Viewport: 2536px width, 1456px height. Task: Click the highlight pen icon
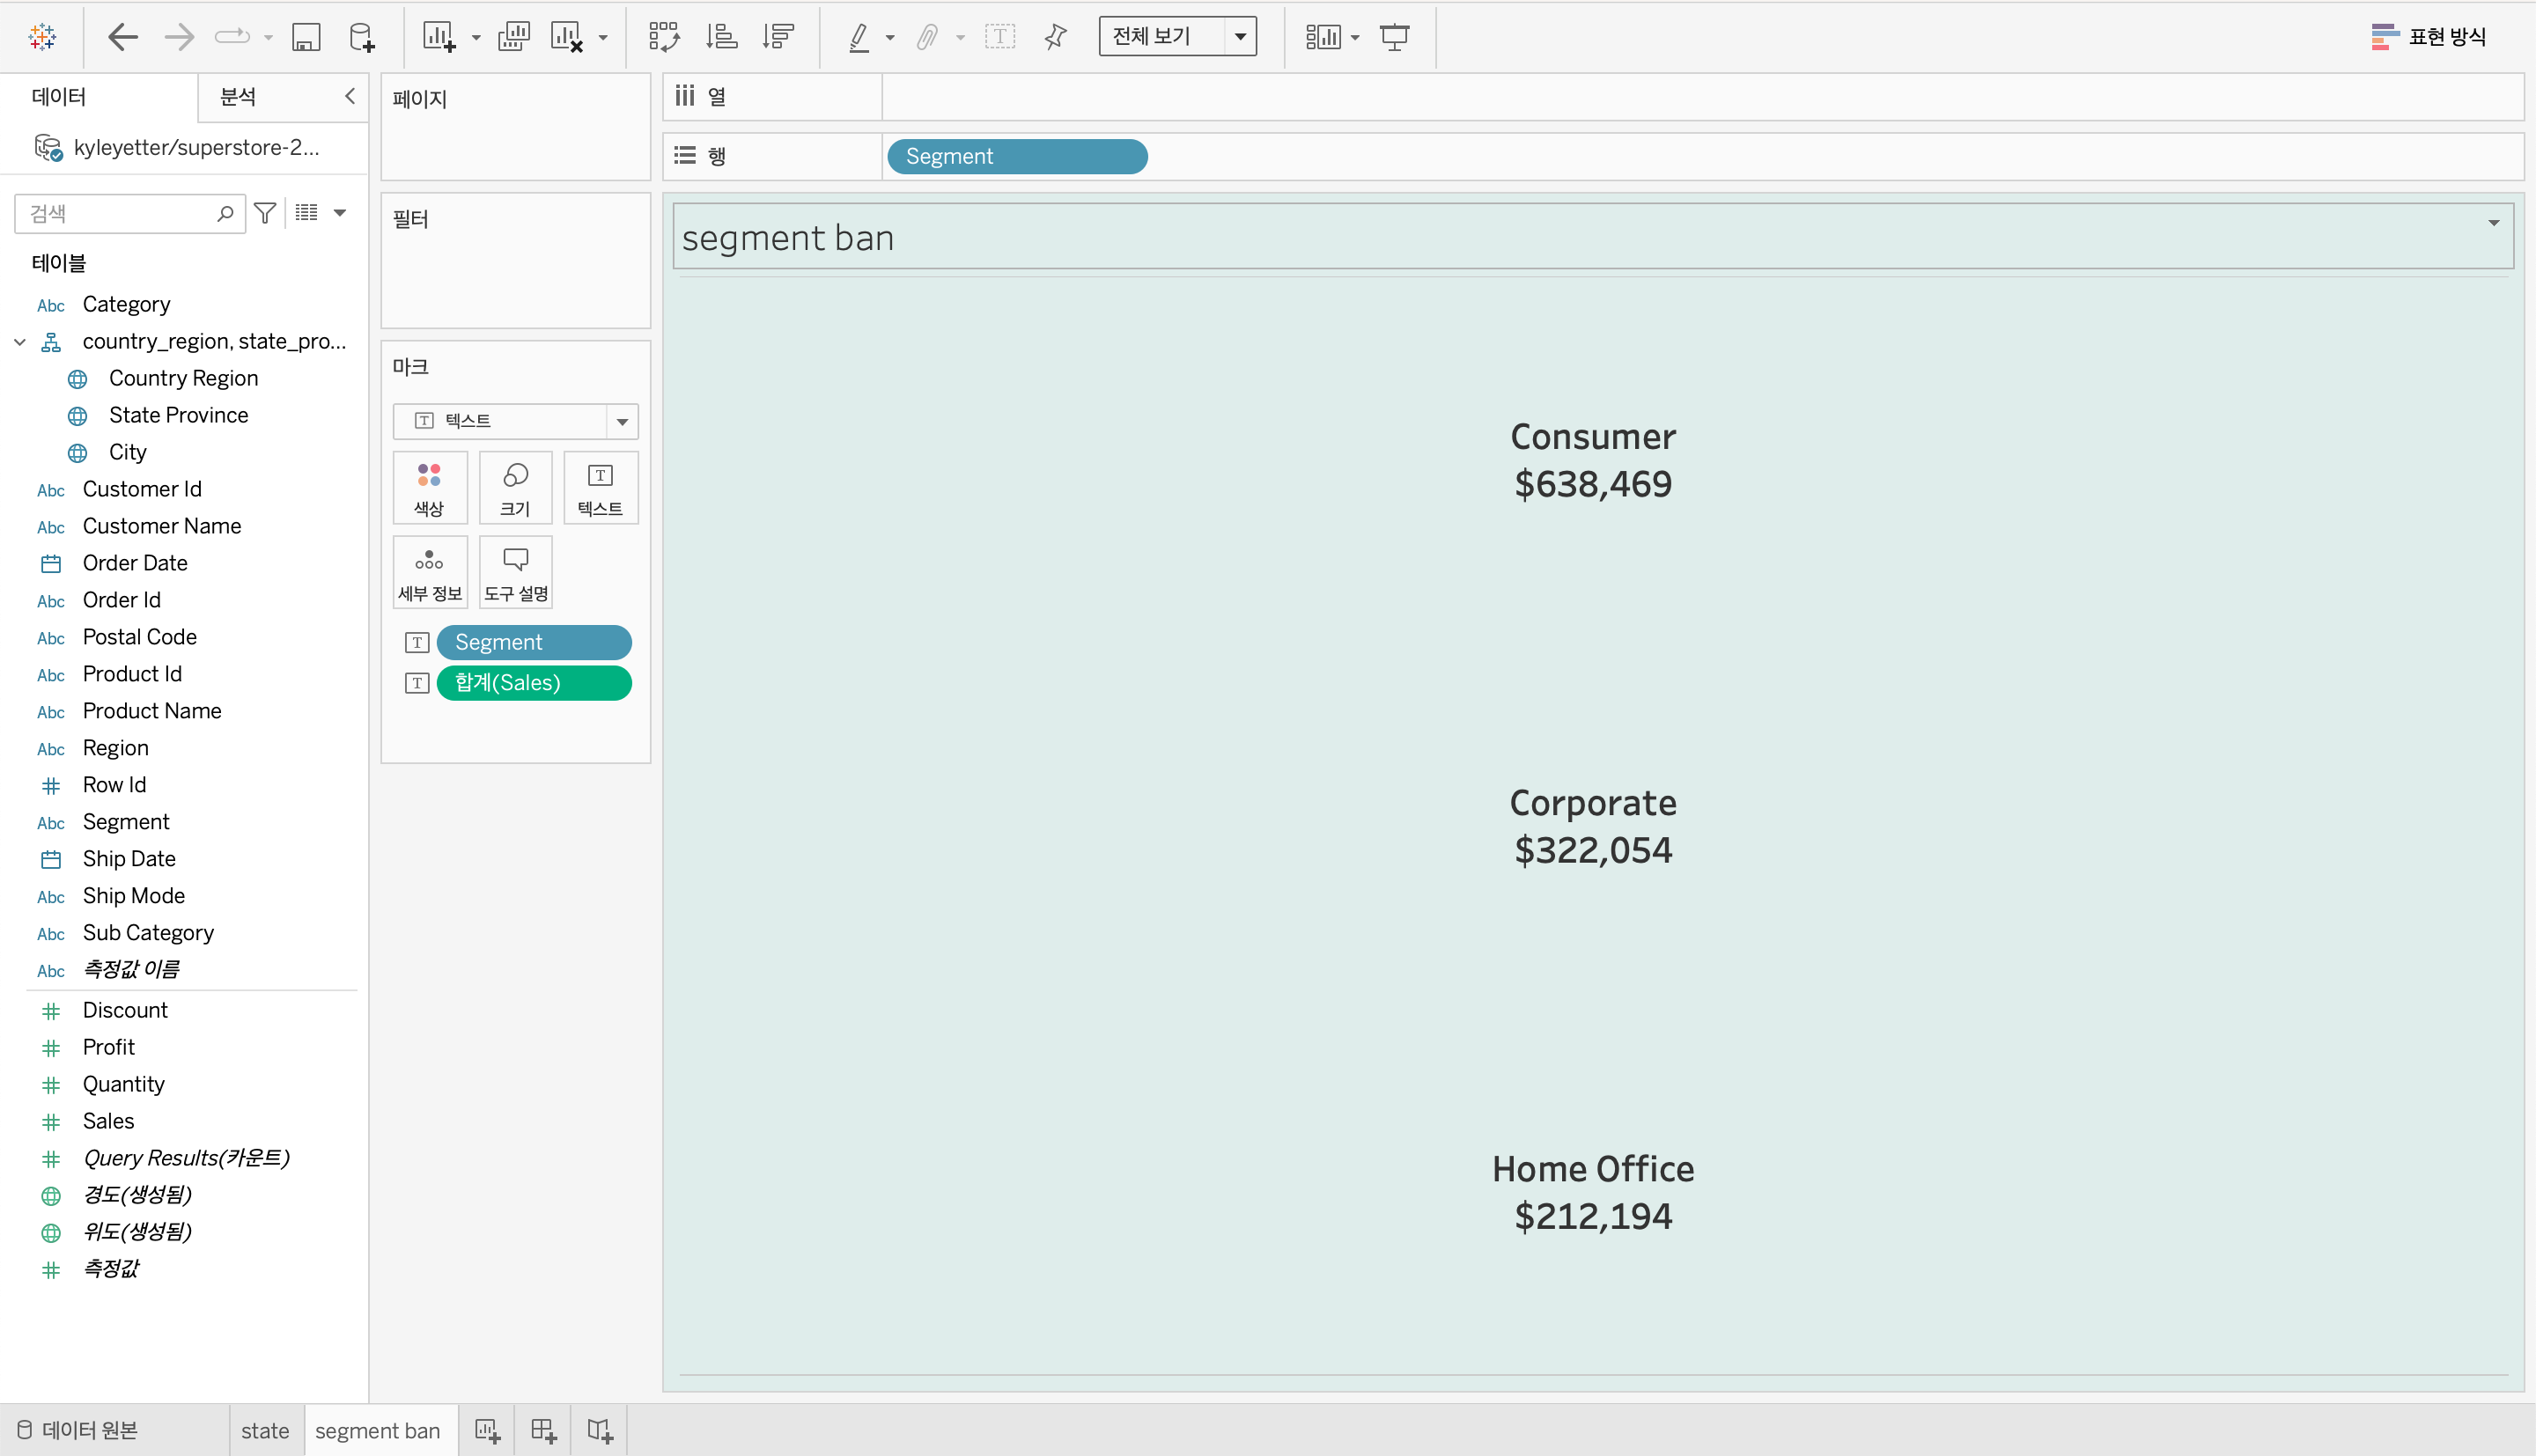tap(858, 37)
